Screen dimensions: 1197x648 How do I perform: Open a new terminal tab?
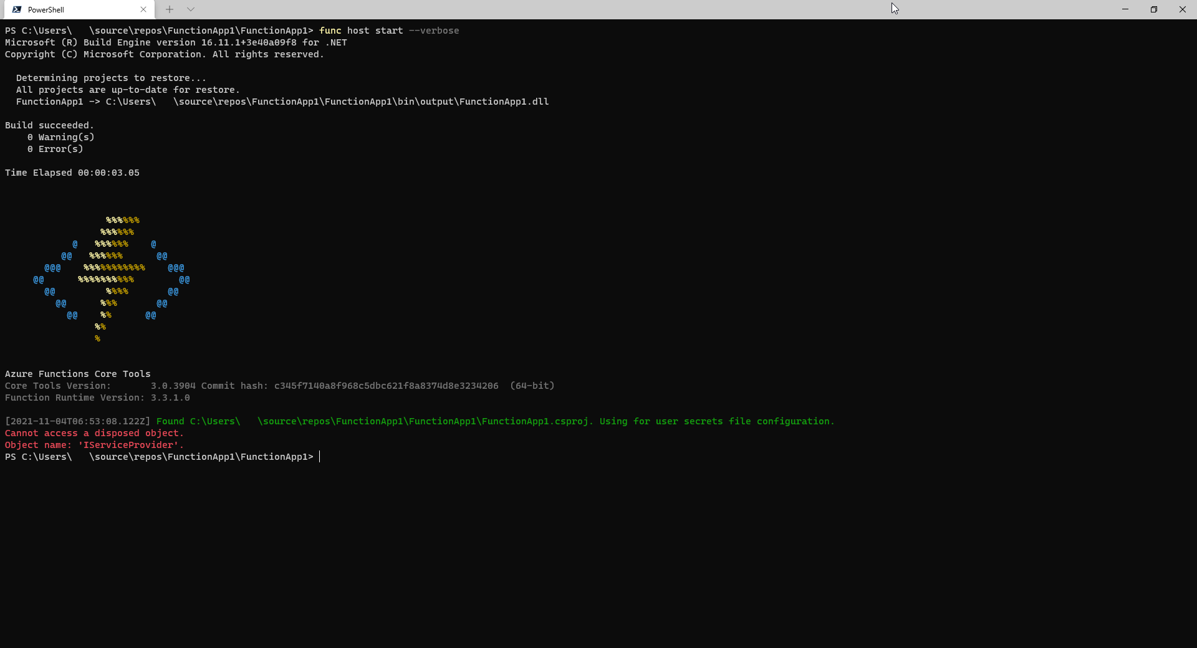(170, 9)
